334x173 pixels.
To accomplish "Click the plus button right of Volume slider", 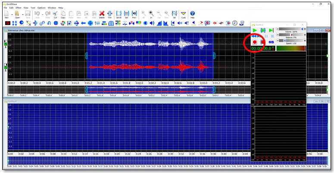I will (305, 29).
